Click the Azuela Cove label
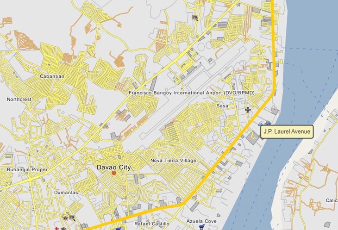Screen dimensions: 338x230 [x=201, y=221]
